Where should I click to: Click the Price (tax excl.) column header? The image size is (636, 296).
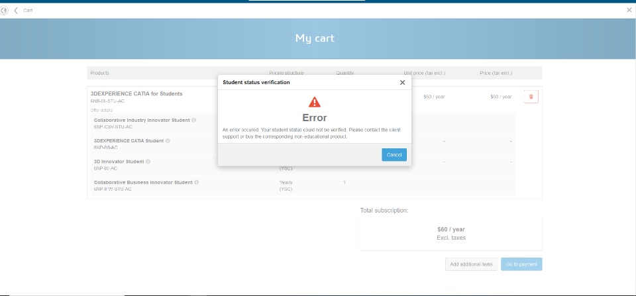(x=496, y=73)
